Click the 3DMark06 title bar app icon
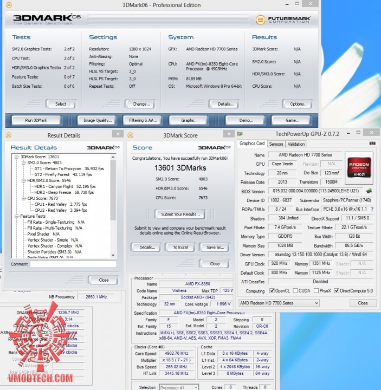381x390 pixels. (9, 5)
